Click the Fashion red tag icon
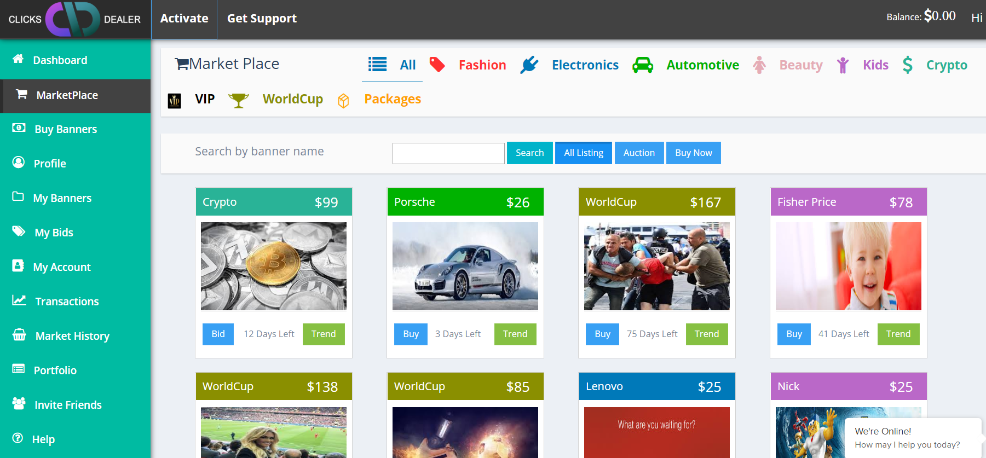The height and width of the screenshot is (458, 986). pyautogui.click(x=437, y=65)
